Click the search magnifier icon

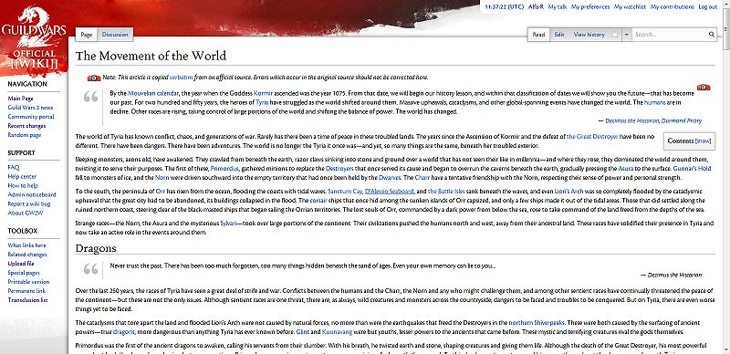(712, 35)
